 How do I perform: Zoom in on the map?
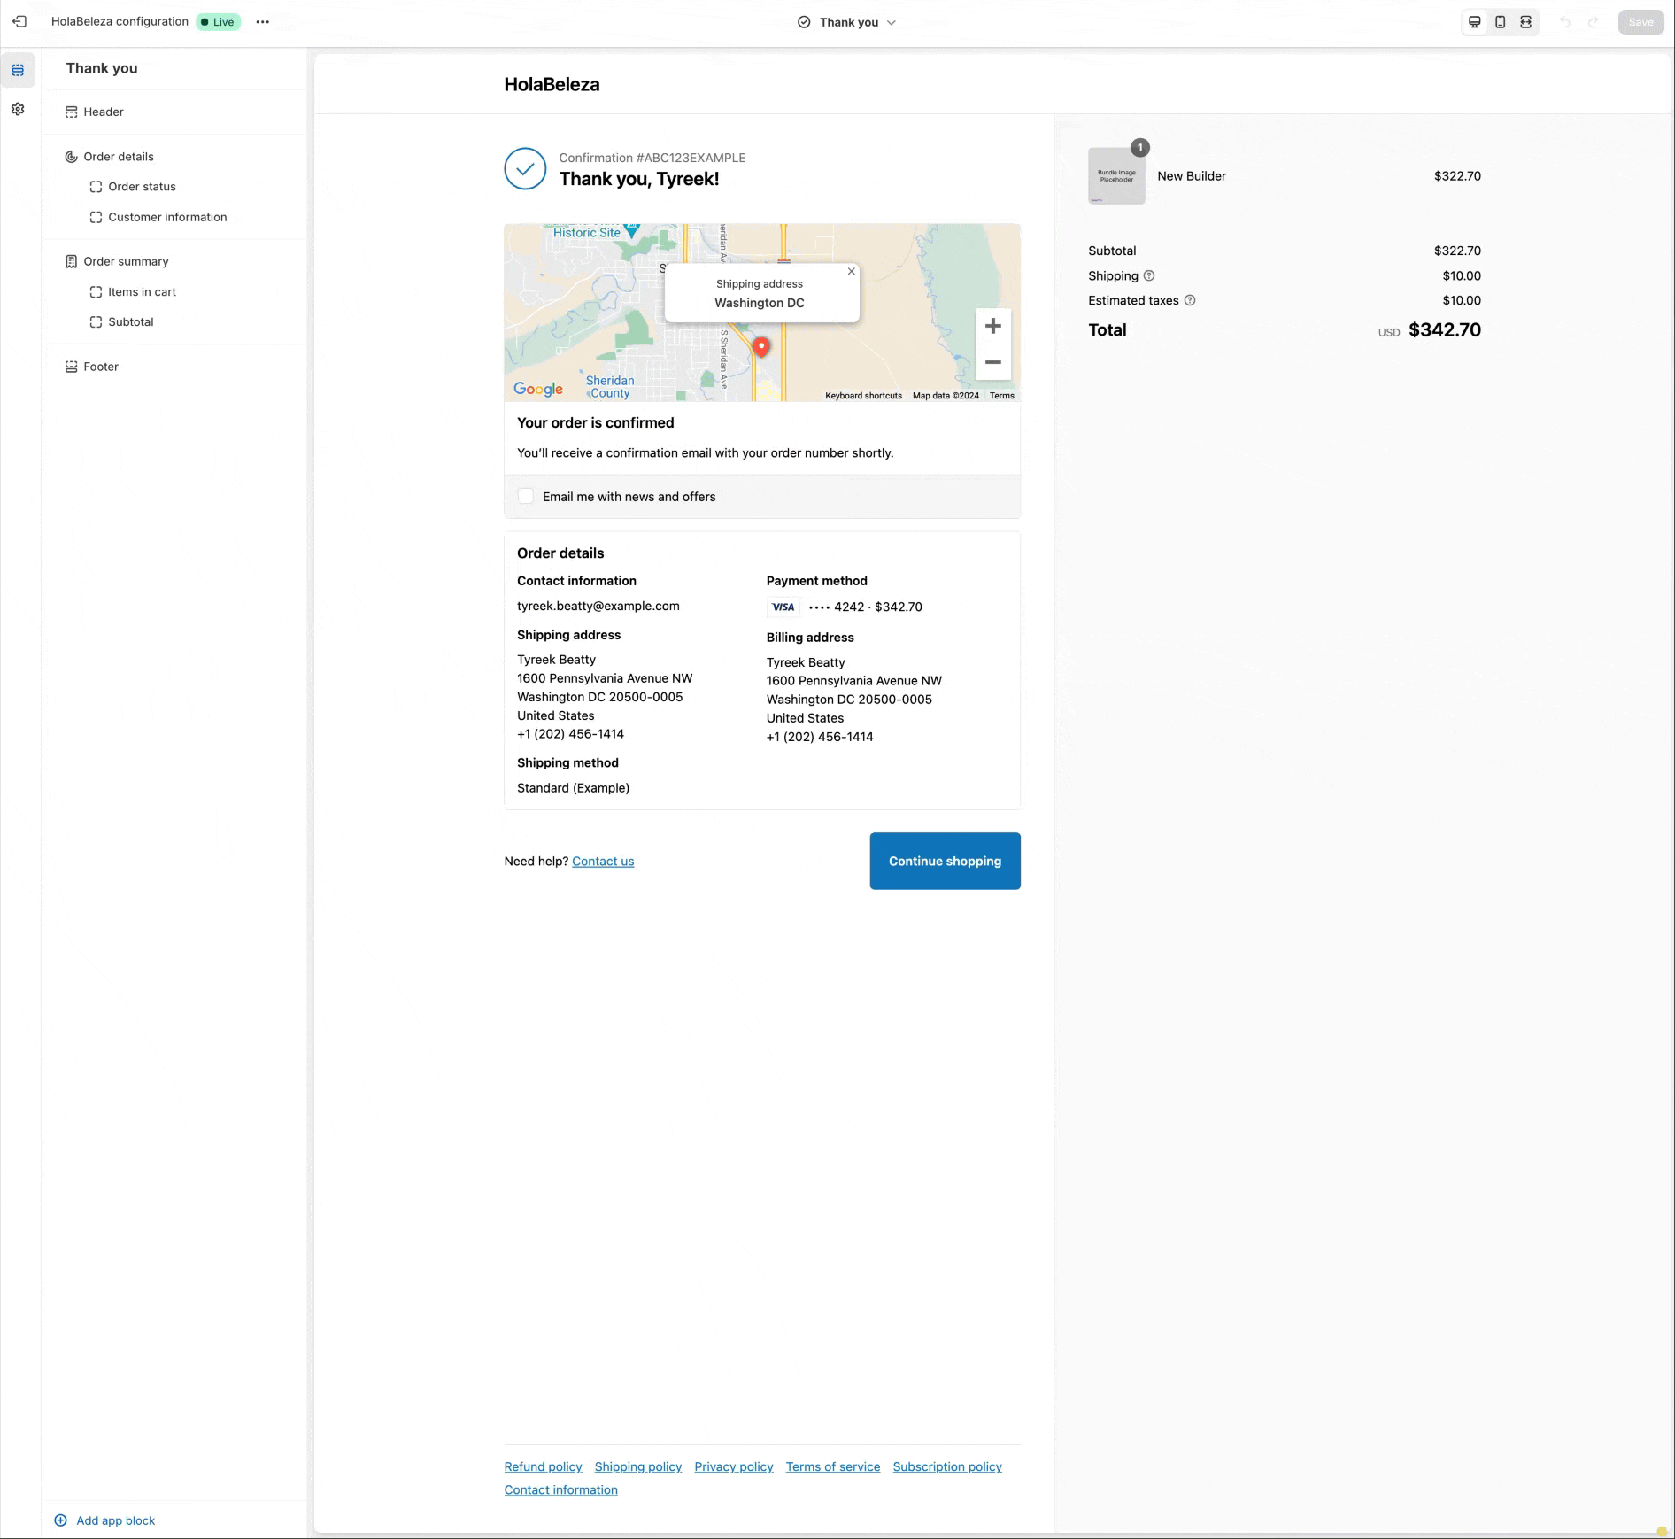click(993, 326)
